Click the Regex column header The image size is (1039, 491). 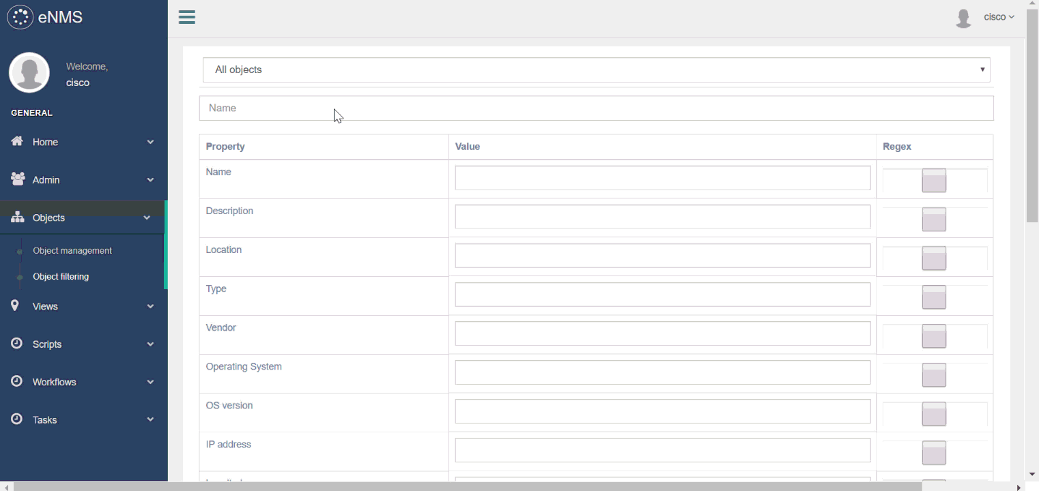[897, 147]
